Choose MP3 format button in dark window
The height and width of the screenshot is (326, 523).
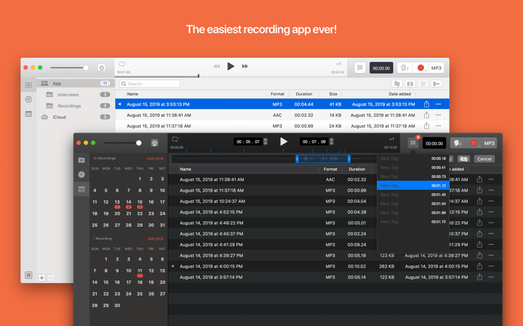(489, 143)
